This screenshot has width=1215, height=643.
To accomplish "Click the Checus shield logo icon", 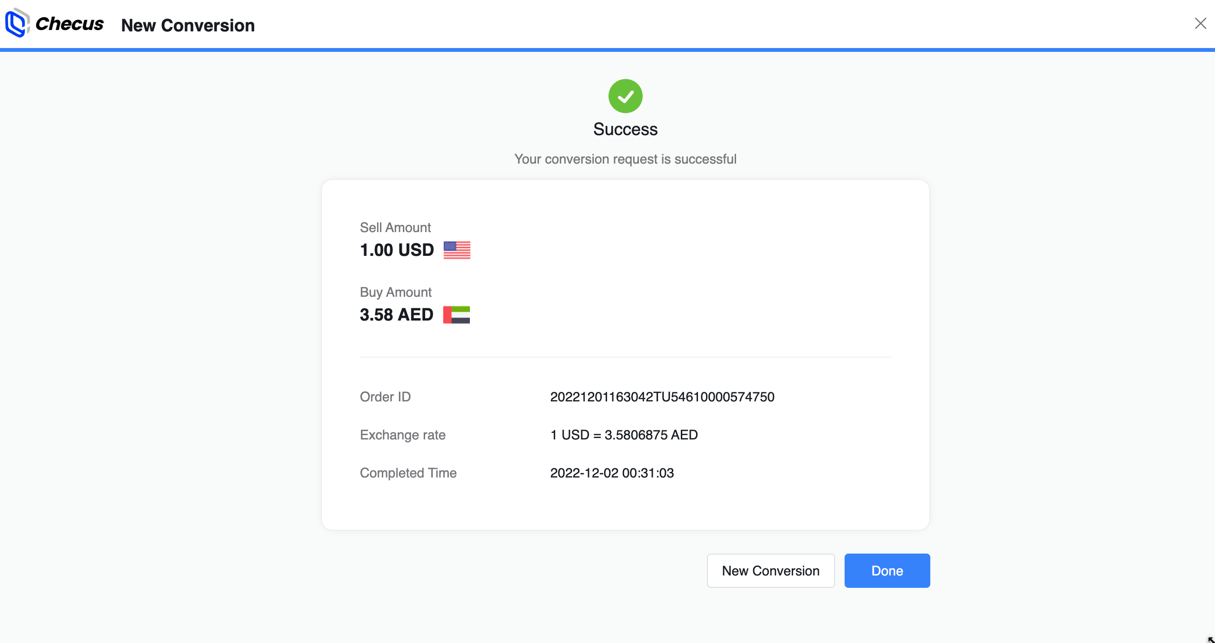I will point(17,23).
